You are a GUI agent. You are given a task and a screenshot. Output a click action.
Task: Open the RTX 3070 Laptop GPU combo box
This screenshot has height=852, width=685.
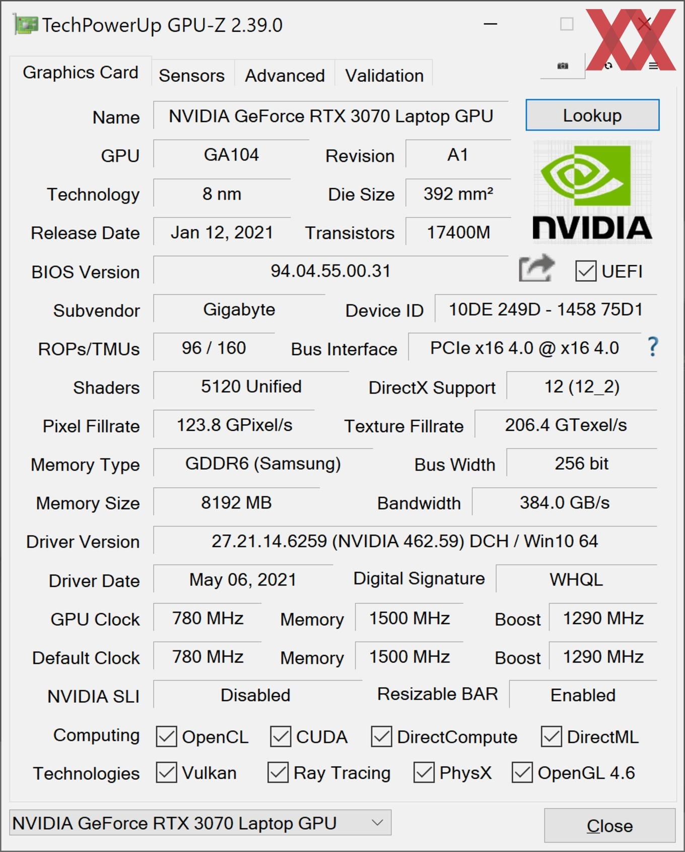tap(200, 823)
